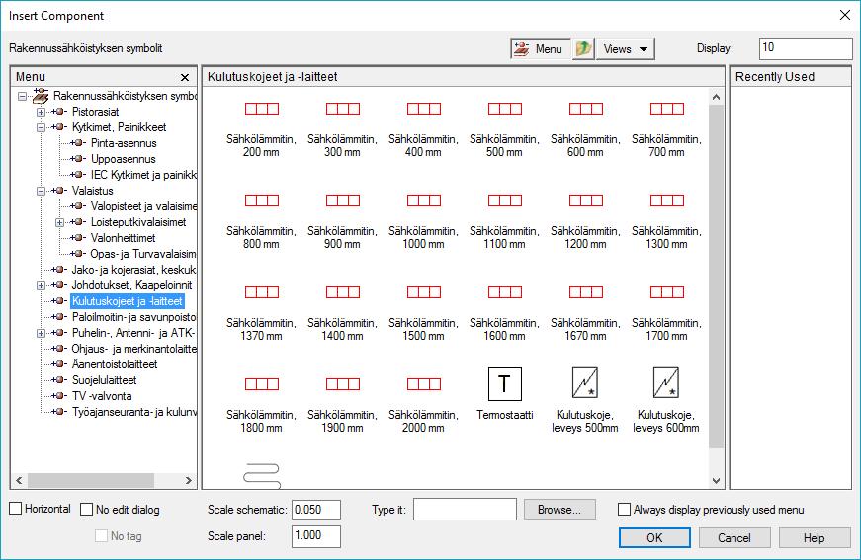
Task: Insert the Sähkölämmitin 1200 mm symbol
Action: click(x=586, y=200)
